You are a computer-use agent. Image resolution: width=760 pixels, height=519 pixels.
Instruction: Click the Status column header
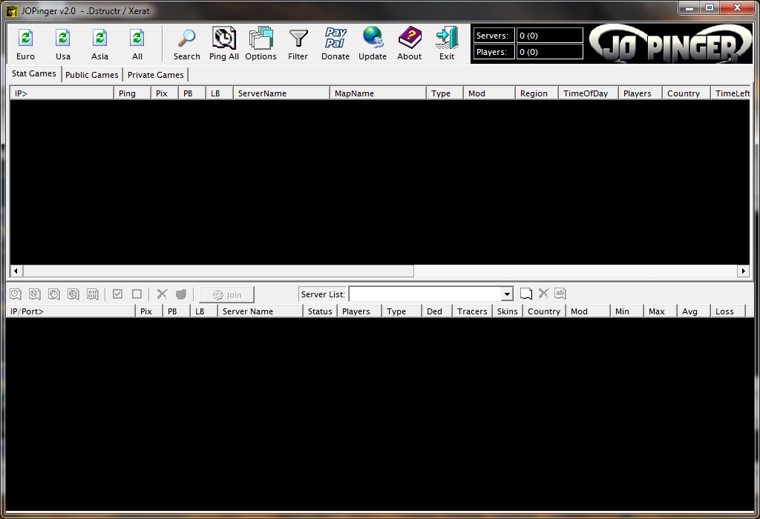click(320, 311)
